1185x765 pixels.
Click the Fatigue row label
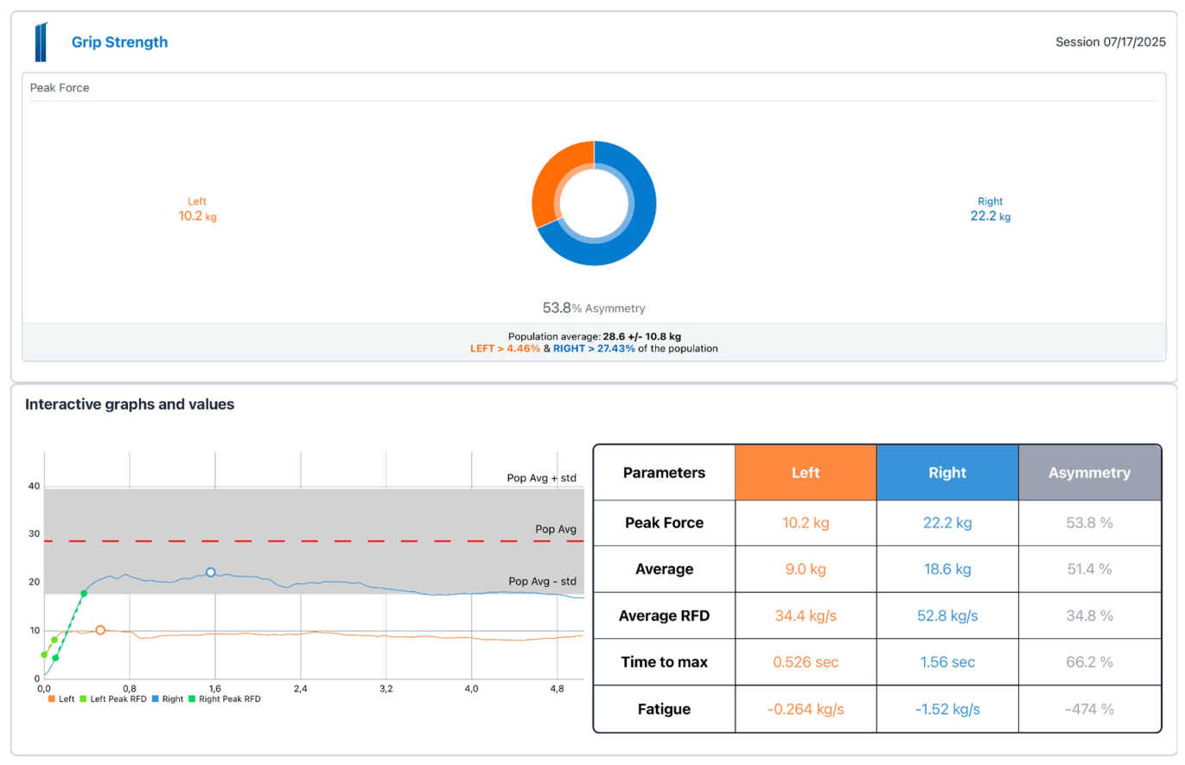point(664,709)
